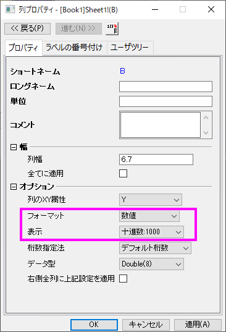Screen dimensions: 226x332
Task: Open the データ型 dropdown showing Double(8)
Action: tap(151, 264)
